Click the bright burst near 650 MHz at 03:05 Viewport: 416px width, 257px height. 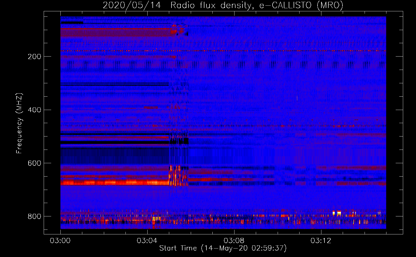coord(178,176)
